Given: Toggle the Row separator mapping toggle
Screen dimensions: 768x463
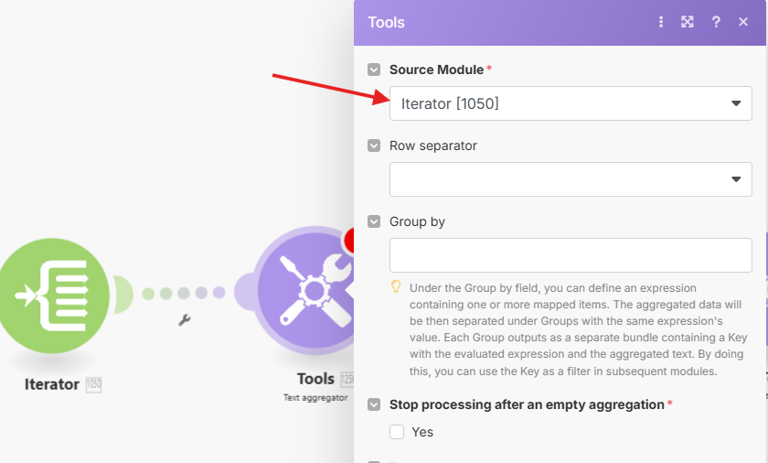Looking at the screenshot, I should point(374,145).
